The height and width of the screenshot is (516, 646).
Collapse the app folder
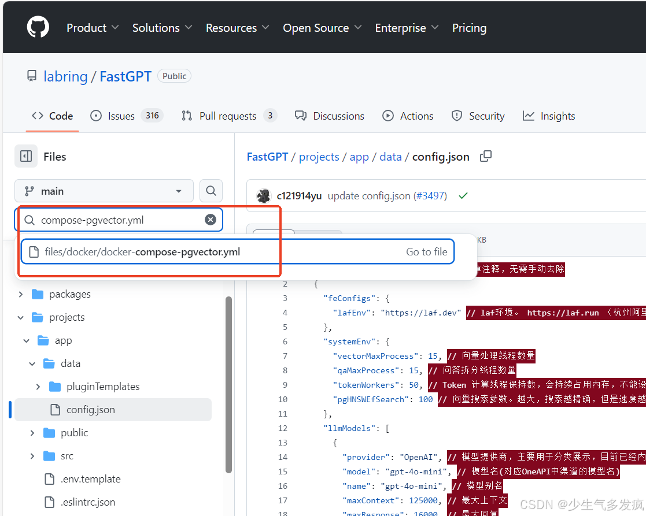[x=27, y=341]
